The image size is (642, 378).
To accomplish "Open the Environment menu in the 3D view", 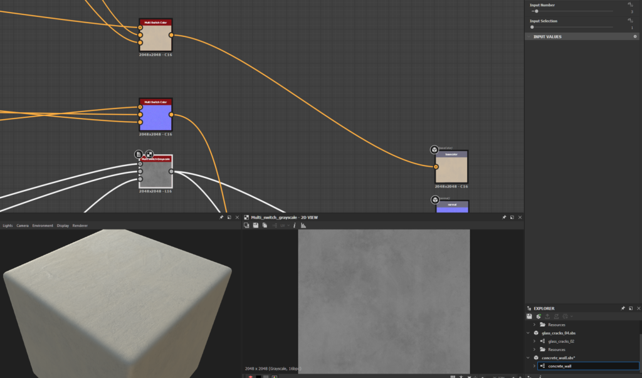I will point(43,226).
